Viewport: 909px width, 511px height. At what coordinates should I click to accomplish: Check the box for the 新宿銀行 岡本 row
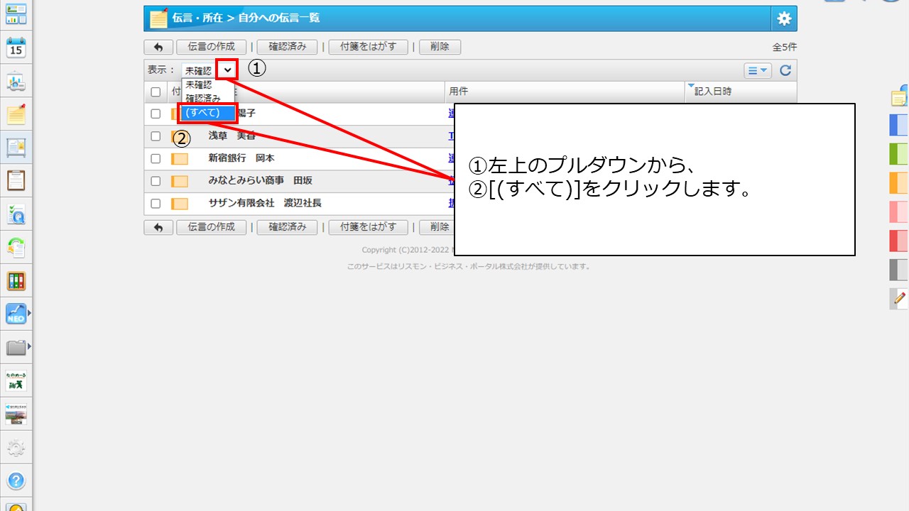point(156,159)
